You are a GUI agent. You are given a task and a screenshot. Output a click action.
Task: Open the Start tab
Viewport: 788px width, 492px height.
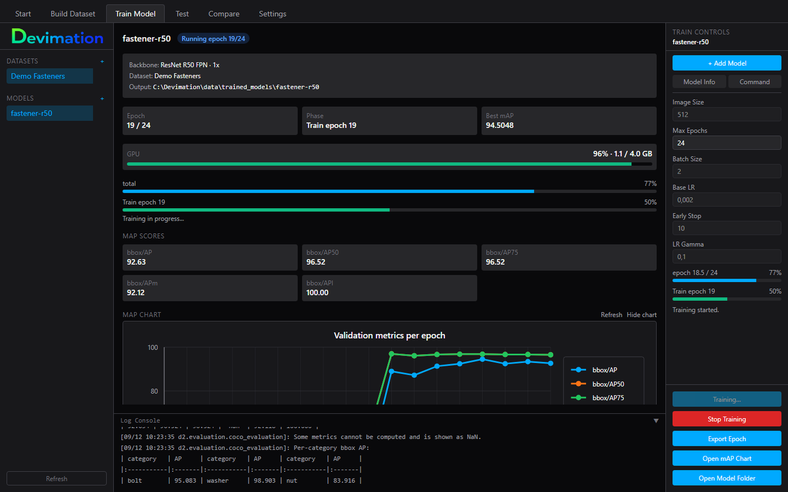coord(23,14)
